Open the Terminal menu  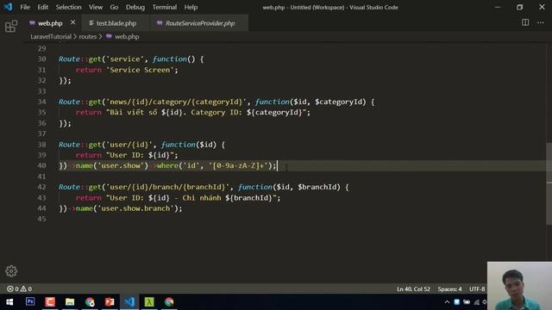[x=165, y=7]
